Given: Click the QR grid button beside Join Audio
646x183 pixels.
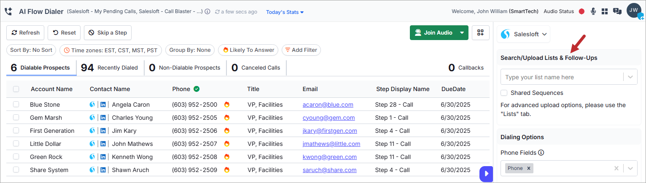Looking at the screenshot, I should point(480,32).
